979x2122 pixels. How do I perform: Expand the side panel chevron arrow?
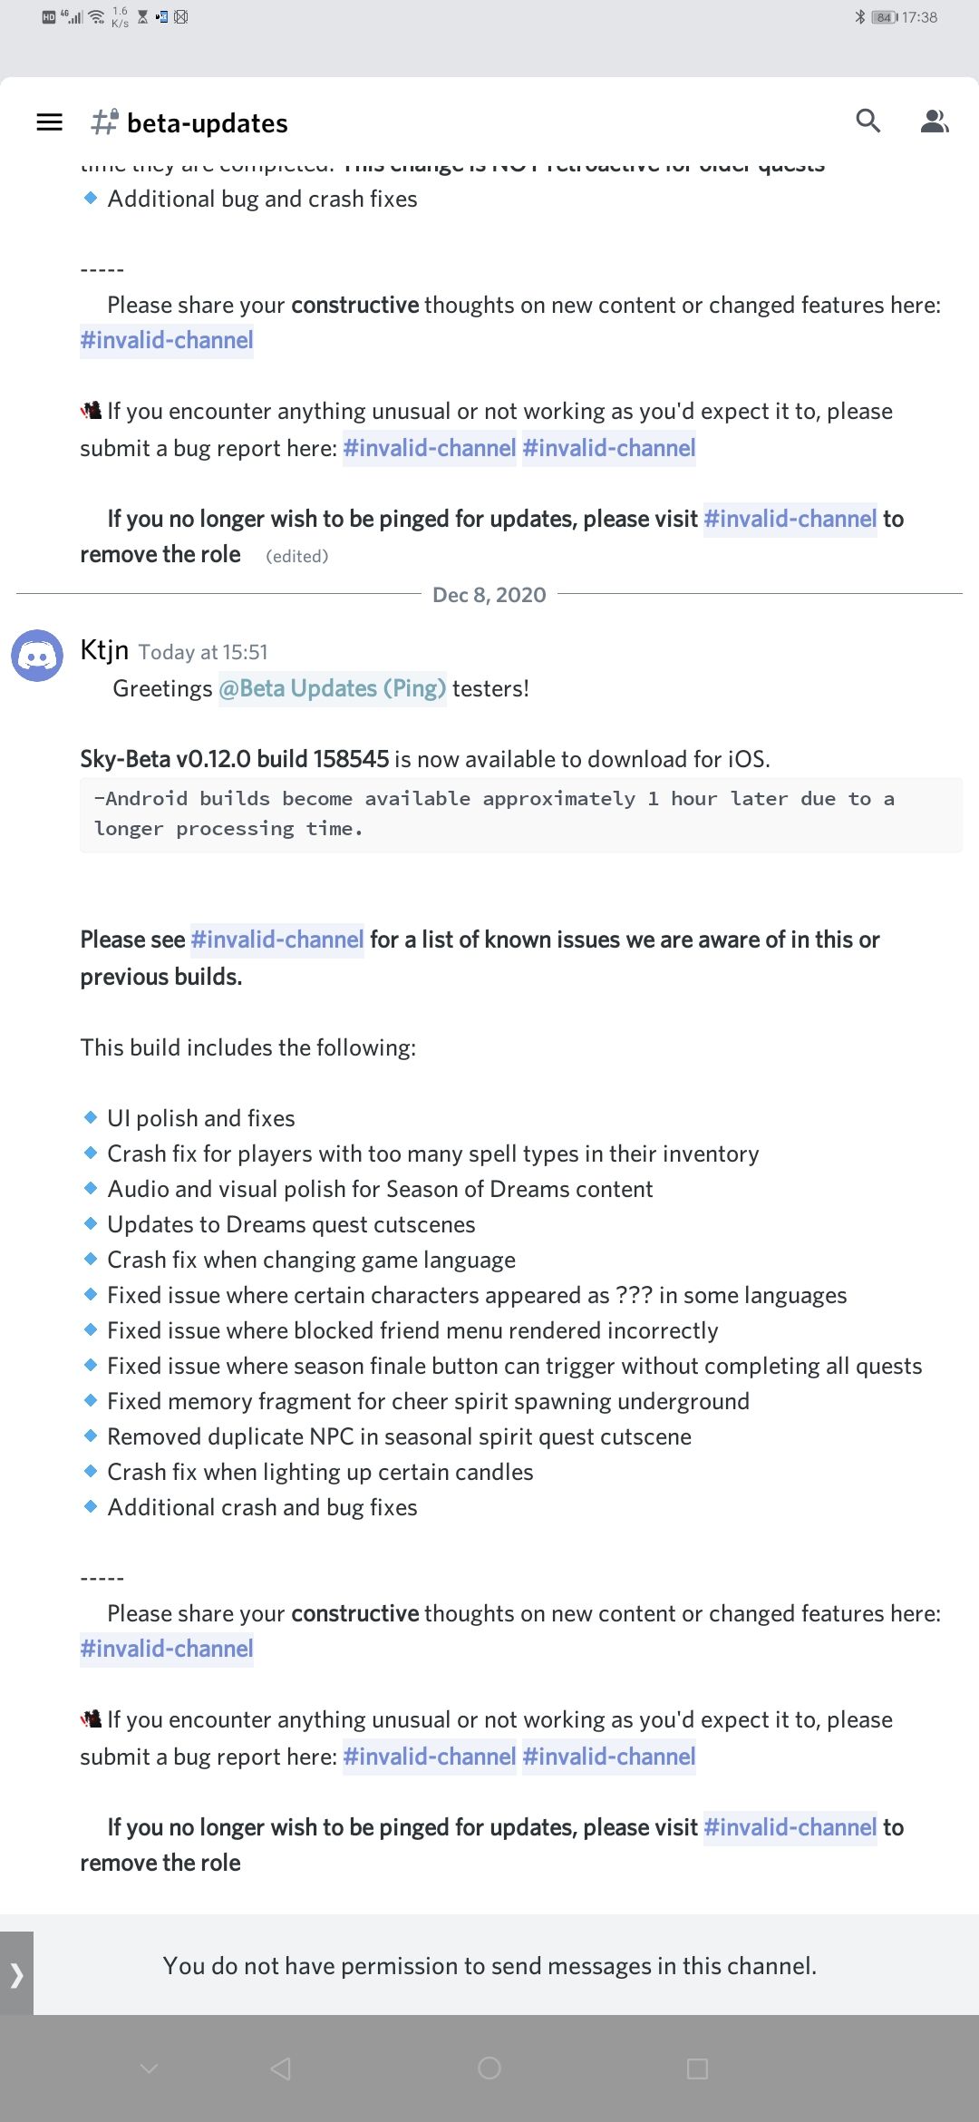pyautogui.click(x=16, y=1973)
